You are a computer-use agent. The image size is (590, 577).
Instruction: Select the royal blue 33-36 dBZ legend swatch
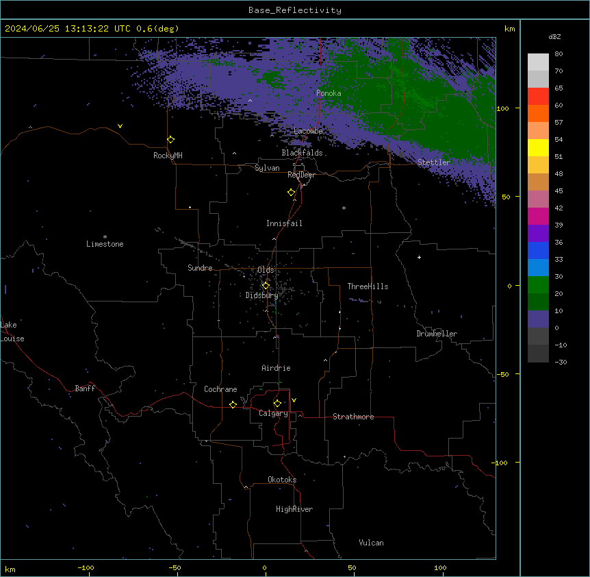click(x=538, y=250)
